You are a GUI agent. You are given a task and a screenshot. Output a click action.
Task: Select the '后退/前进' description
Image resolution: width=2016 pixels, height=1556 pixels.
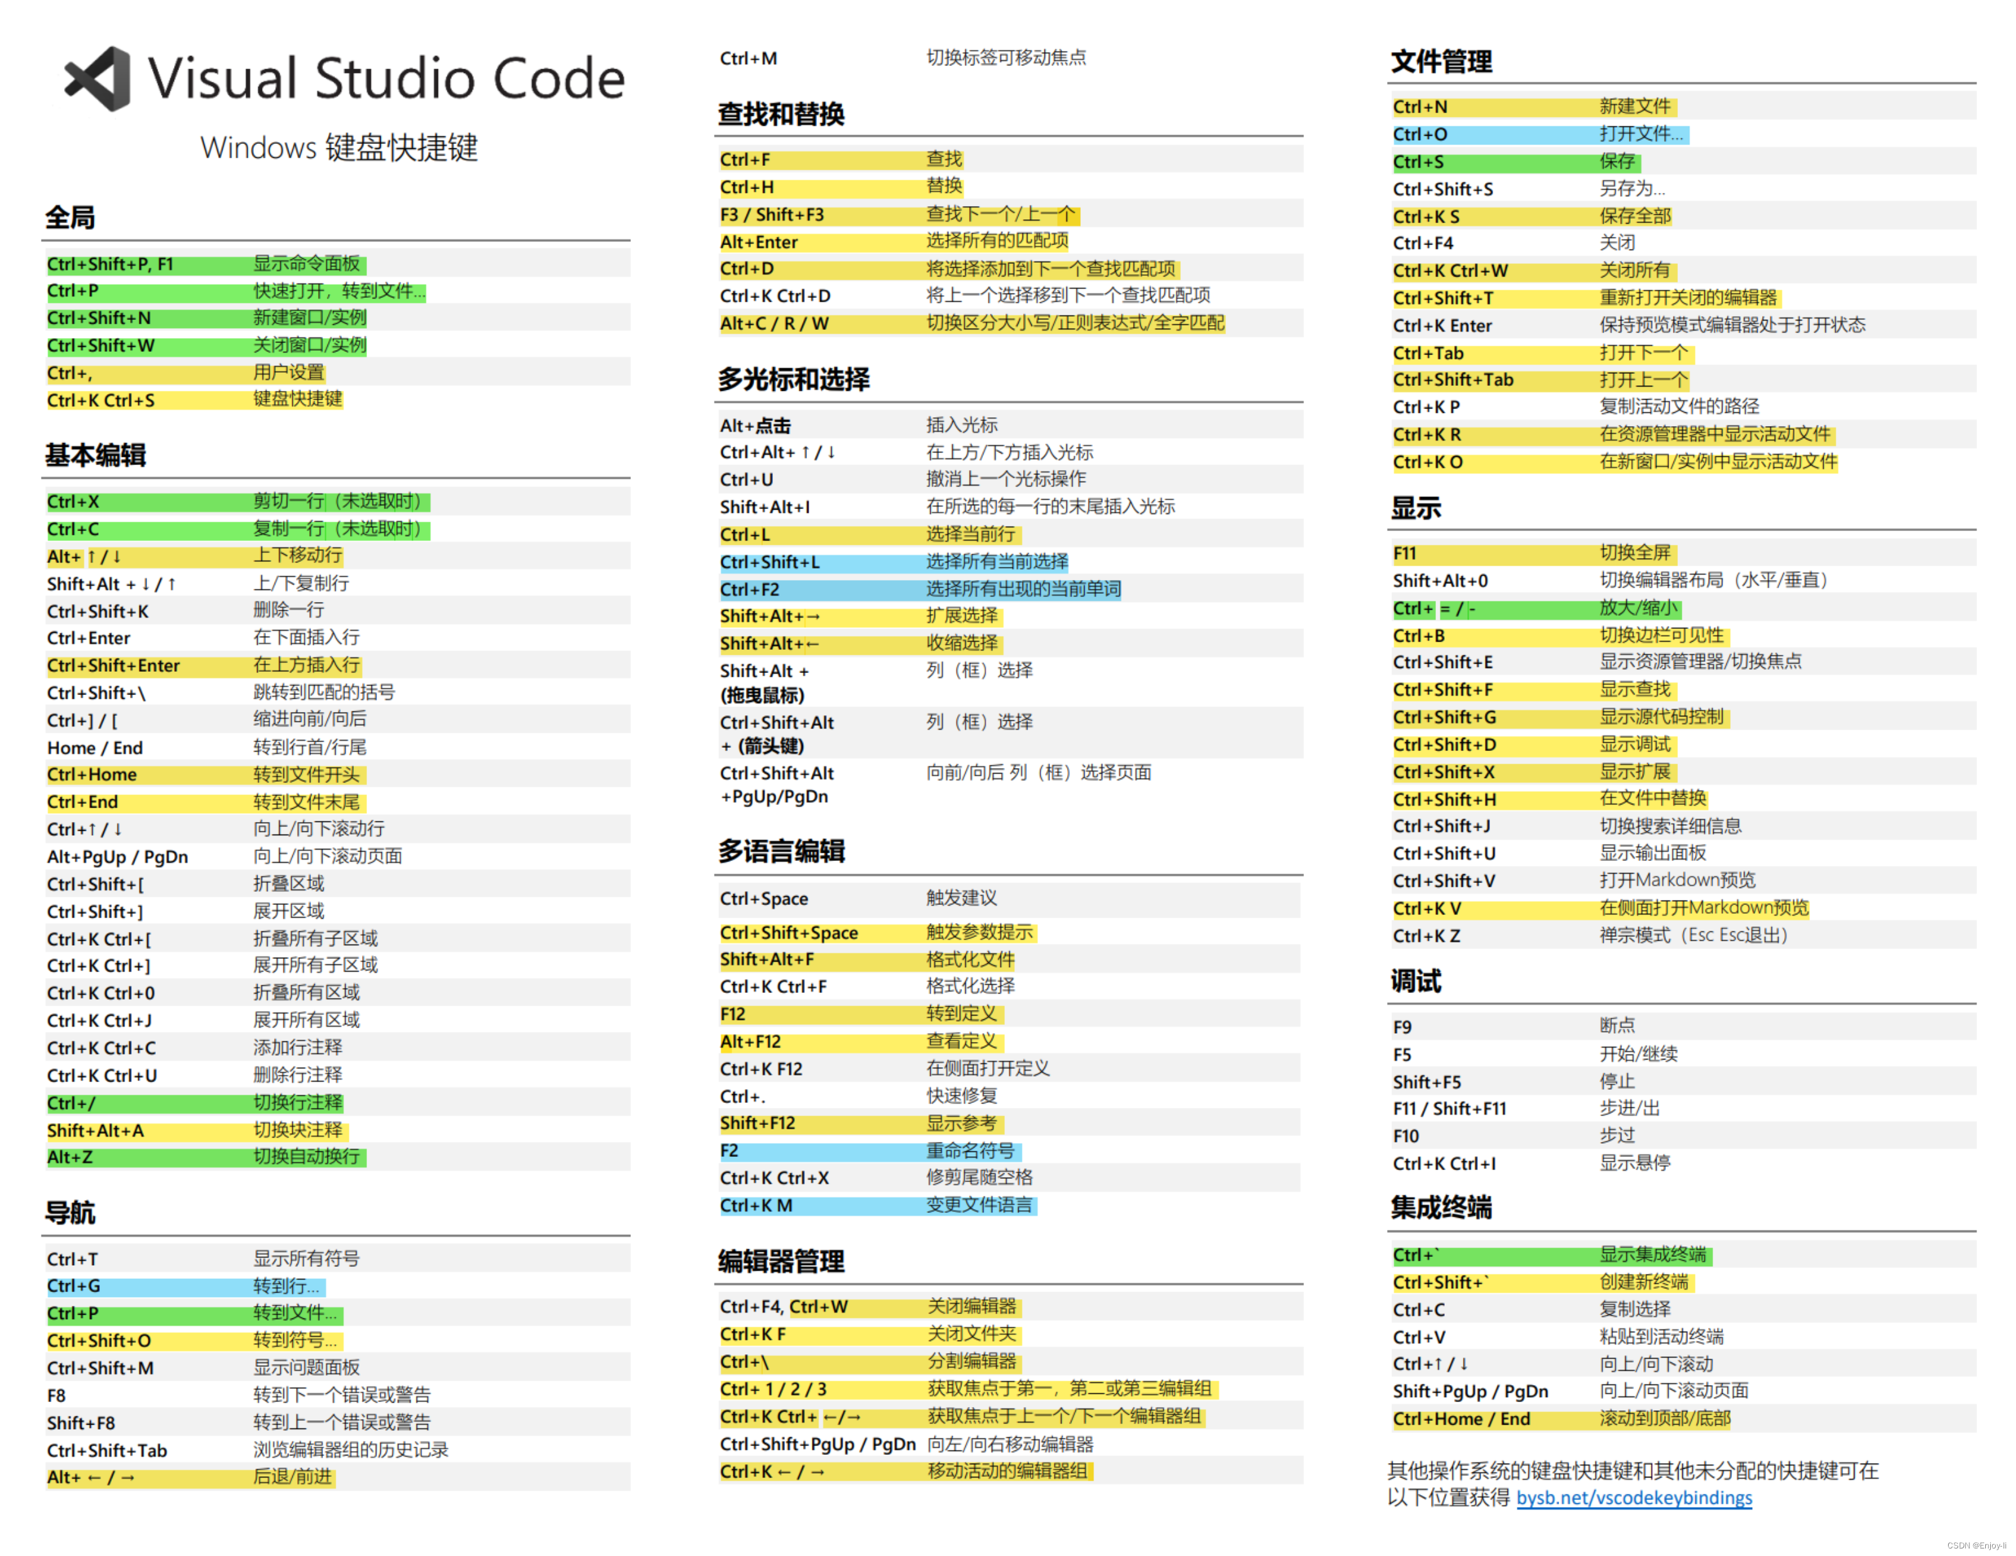pos(293,1477)
